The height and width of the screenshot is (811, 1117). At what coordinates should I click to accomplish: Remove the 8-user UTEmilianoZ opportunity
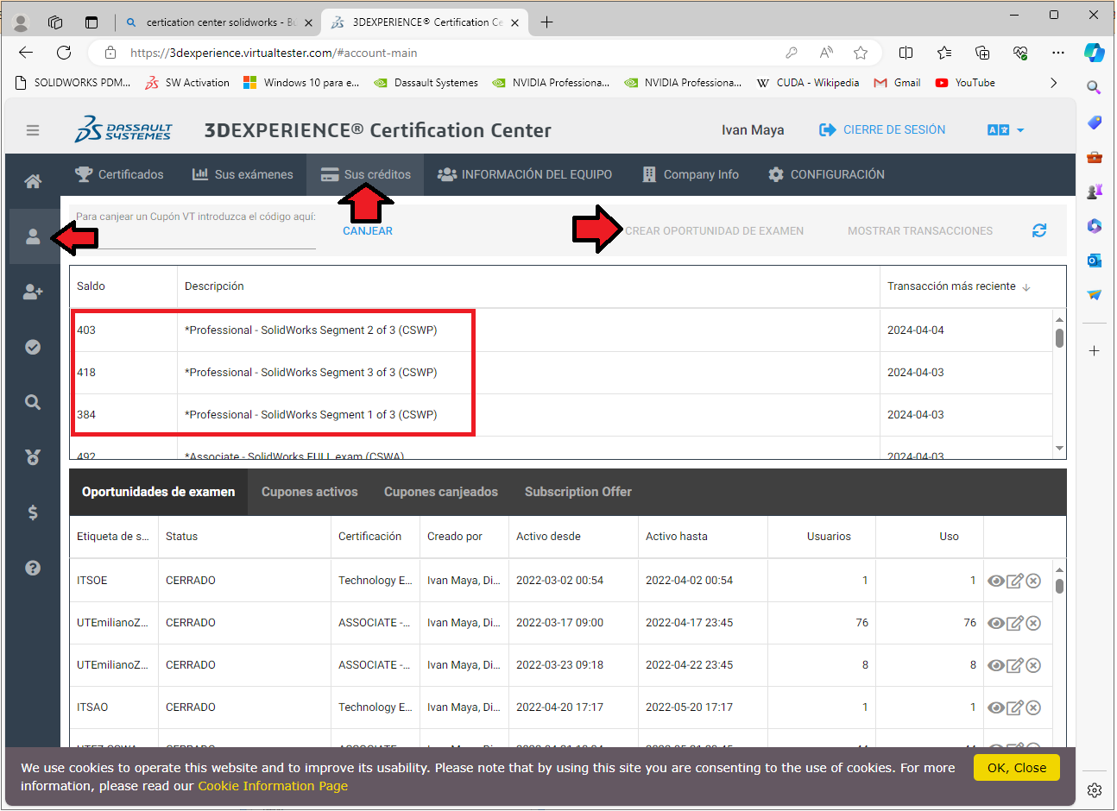tap(1033, 665)
